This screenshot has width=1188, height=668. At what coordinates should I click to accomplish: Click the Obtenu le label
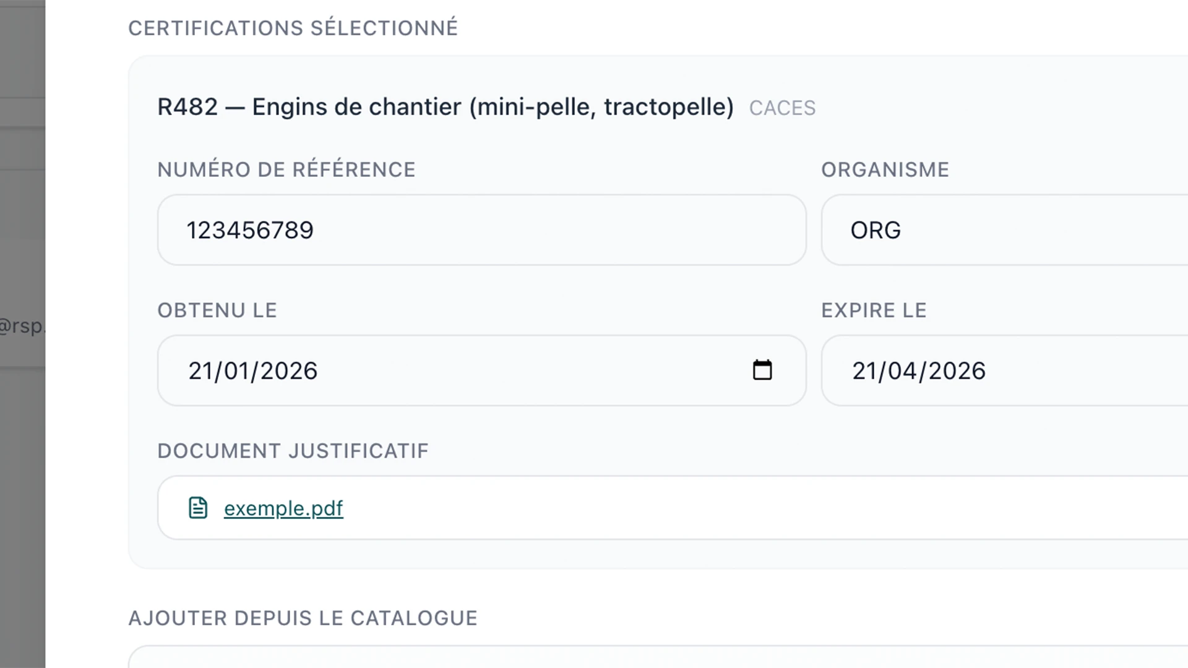217,310
